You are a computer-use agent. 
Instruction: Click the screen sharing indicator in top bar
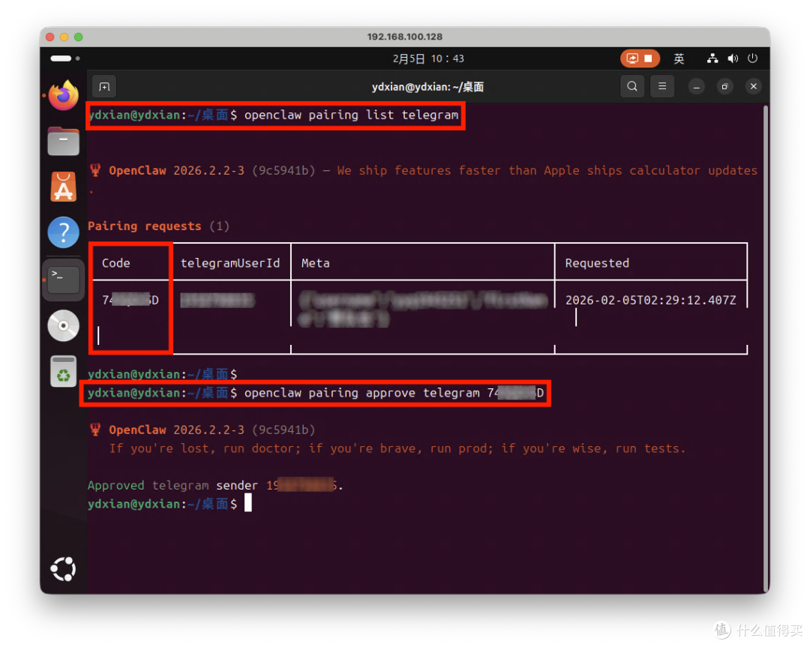click(x=633, y=58)
